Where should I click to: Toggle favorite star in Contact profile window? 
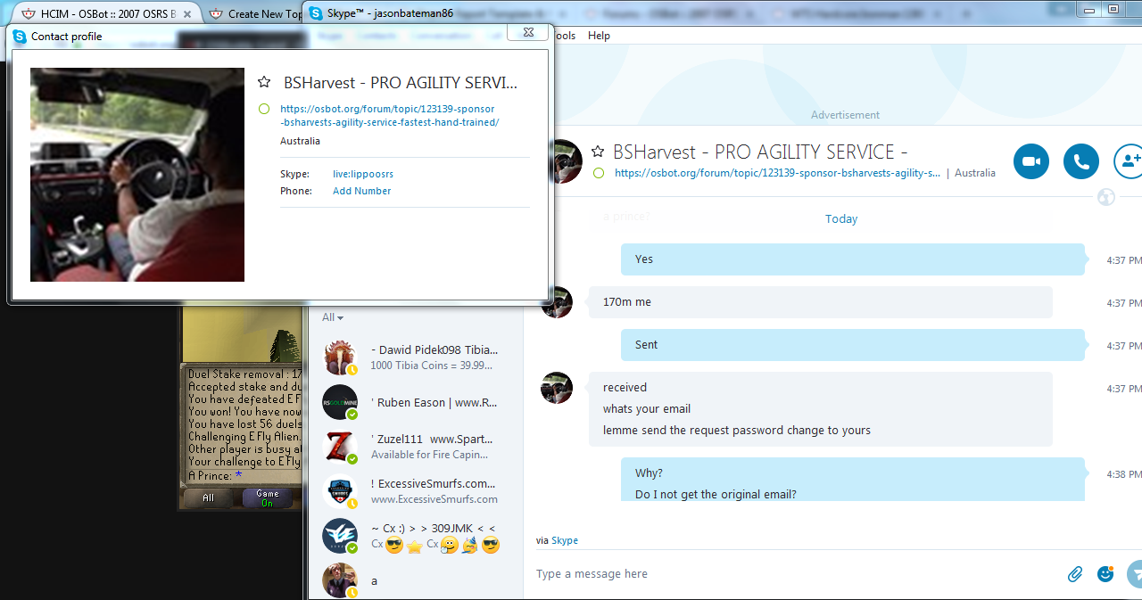(x=264, y=82)
